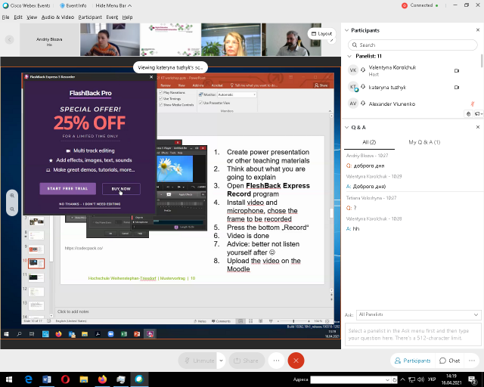The width and height of the screenshot is (484, 387).
Task: Open Opera from the Windows taskbar
Action: point(65,379)
